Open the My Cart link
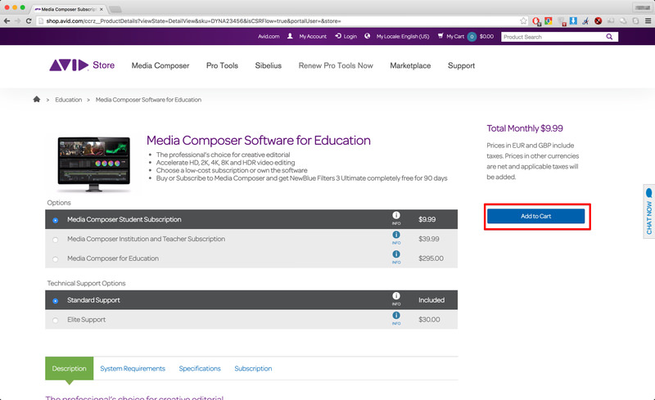 pyautogui.click(x=455, y=36)
